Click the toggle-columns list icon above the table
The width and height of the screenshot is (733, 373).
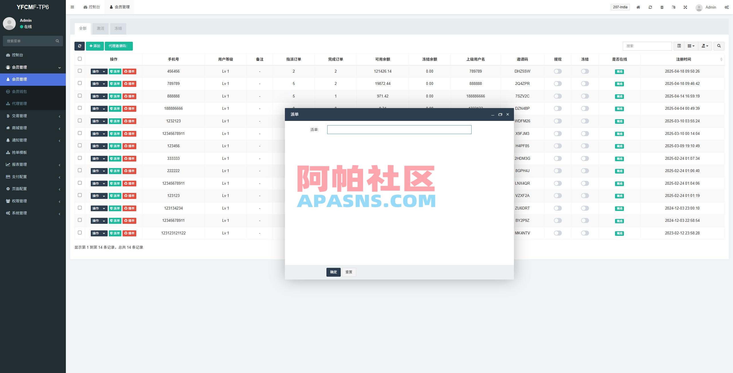679,46
